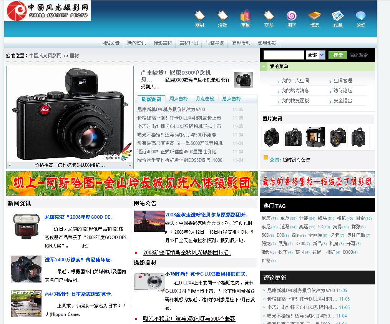Open first camera thumbnail in 图片资讯
The height and width of the screenshot is (324, 390).
point(272,137)
